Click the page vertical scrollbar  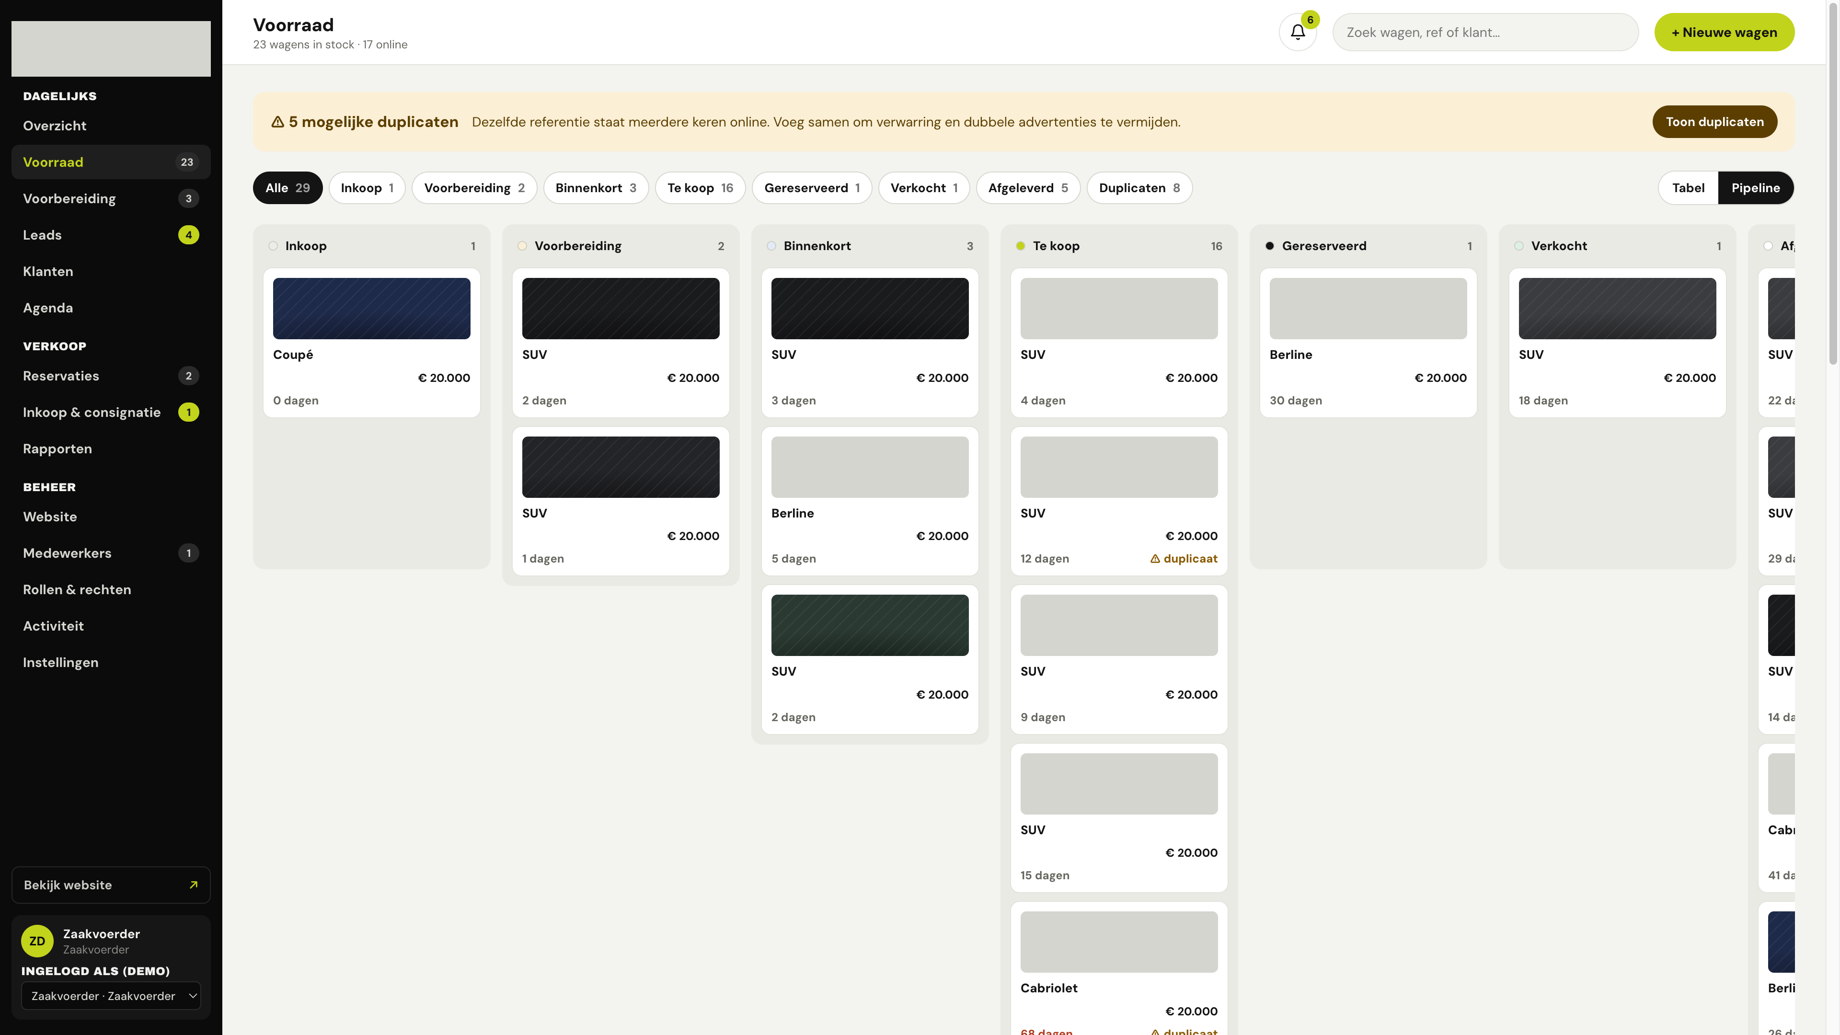point(1834,183)
